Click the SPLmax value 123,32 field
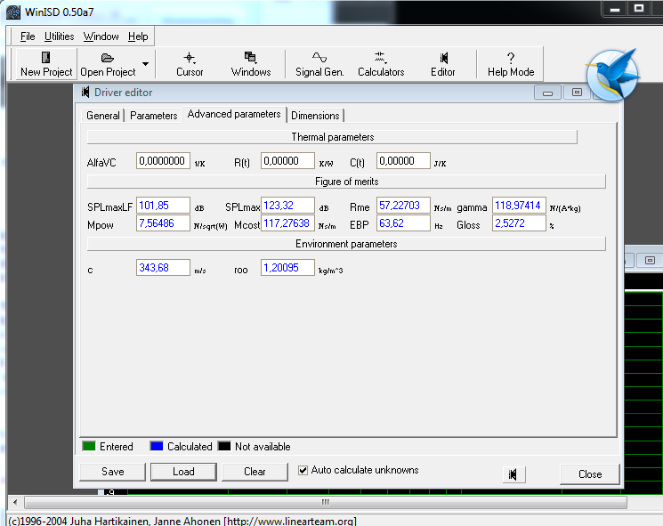 click(287, 206)
